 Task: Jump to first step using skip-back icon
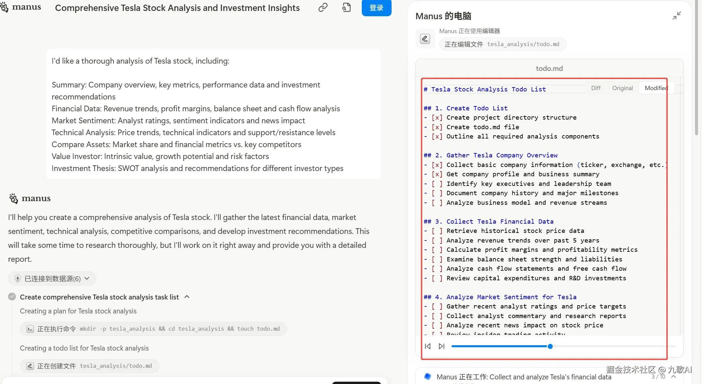click(428, 346)
